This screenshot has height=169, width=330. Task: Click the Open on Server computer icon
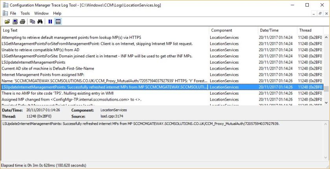coord(15,22)
